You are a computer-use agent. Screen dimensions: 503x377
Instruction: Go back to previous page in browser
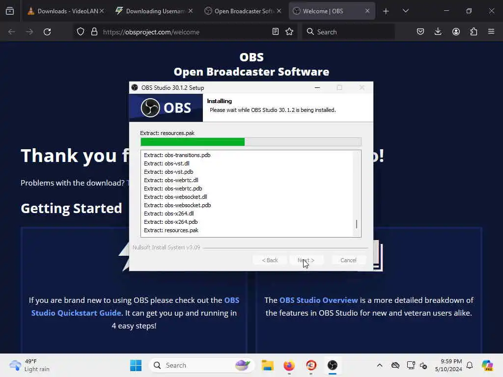point(12,32)
